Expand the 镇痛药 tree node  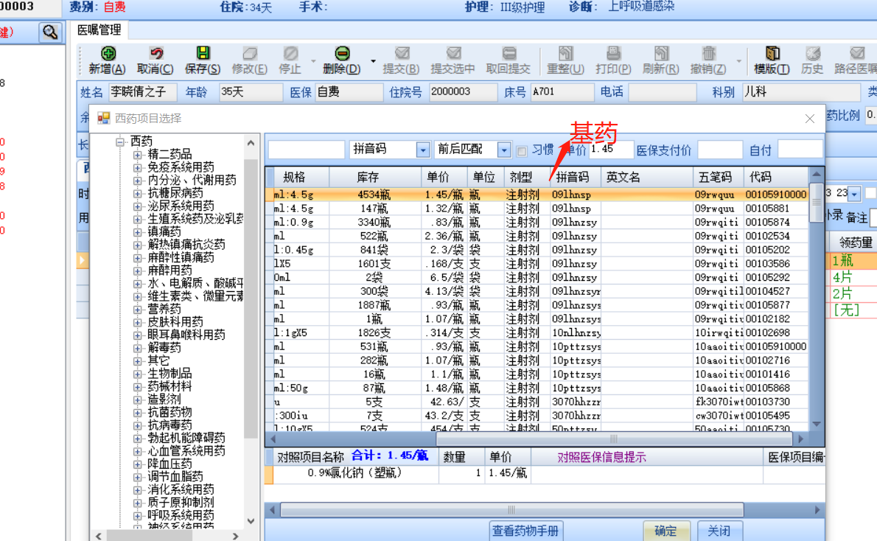137,231
